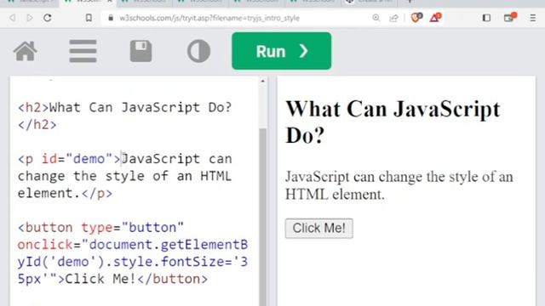Open the hamburger menu icon
545x306 pixels.
pyautogui.click(x=83, y=51)
